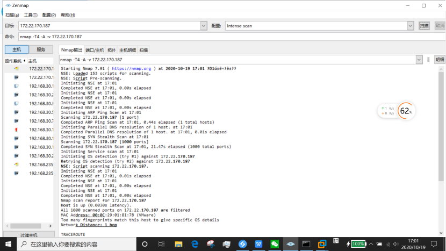446x251 pixels.
Task: Toggle the 服务 services view button
Action: 41,49
